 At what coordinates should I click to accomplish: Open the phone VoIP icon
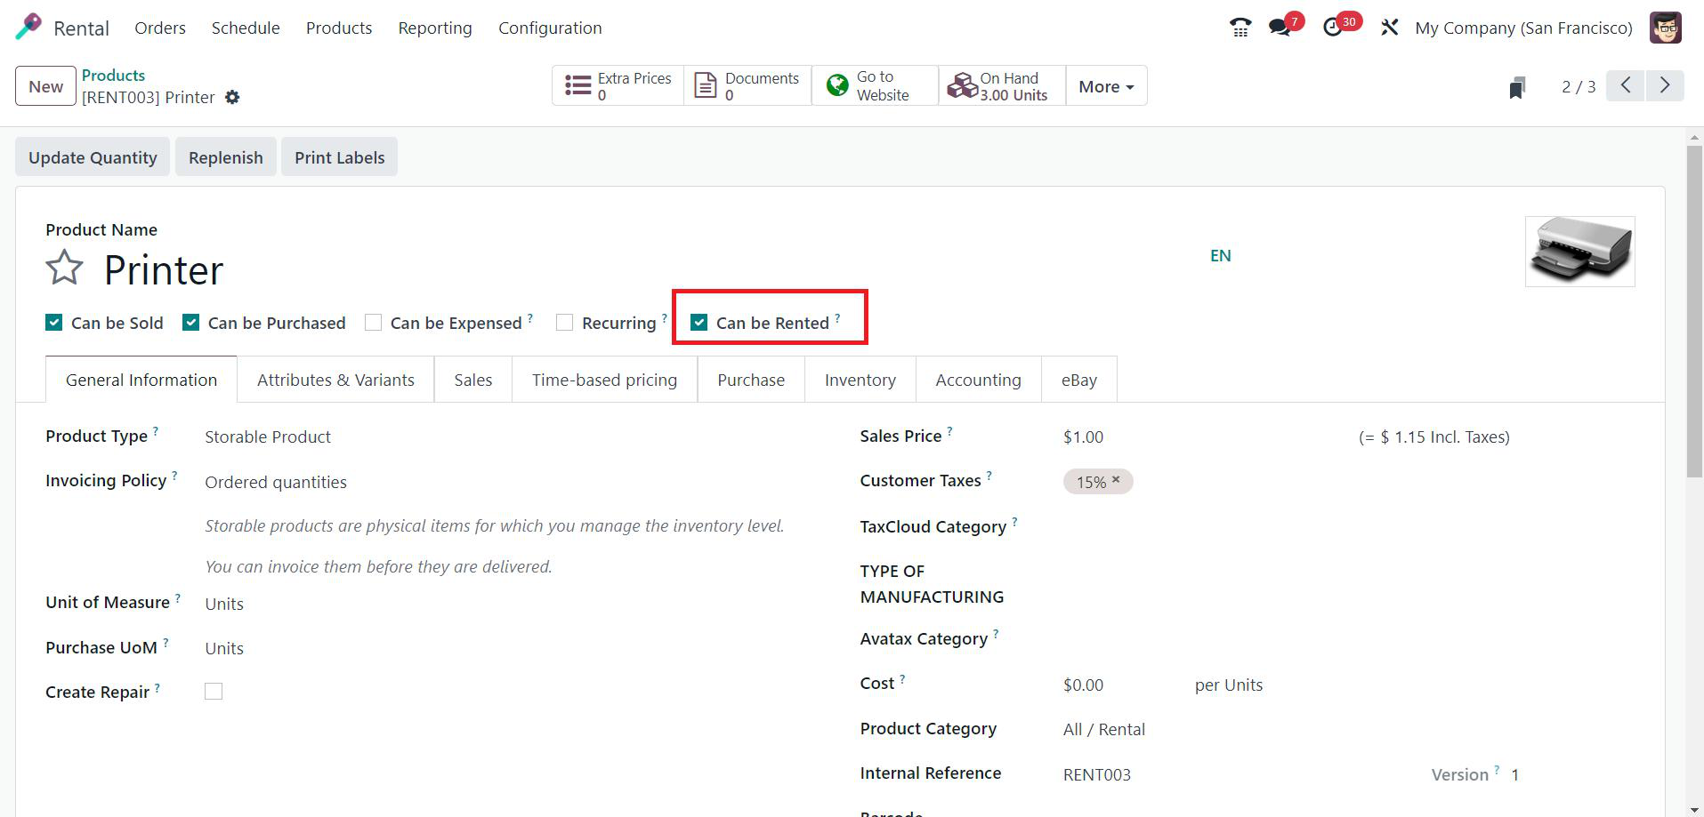[x=1240, y=28]
